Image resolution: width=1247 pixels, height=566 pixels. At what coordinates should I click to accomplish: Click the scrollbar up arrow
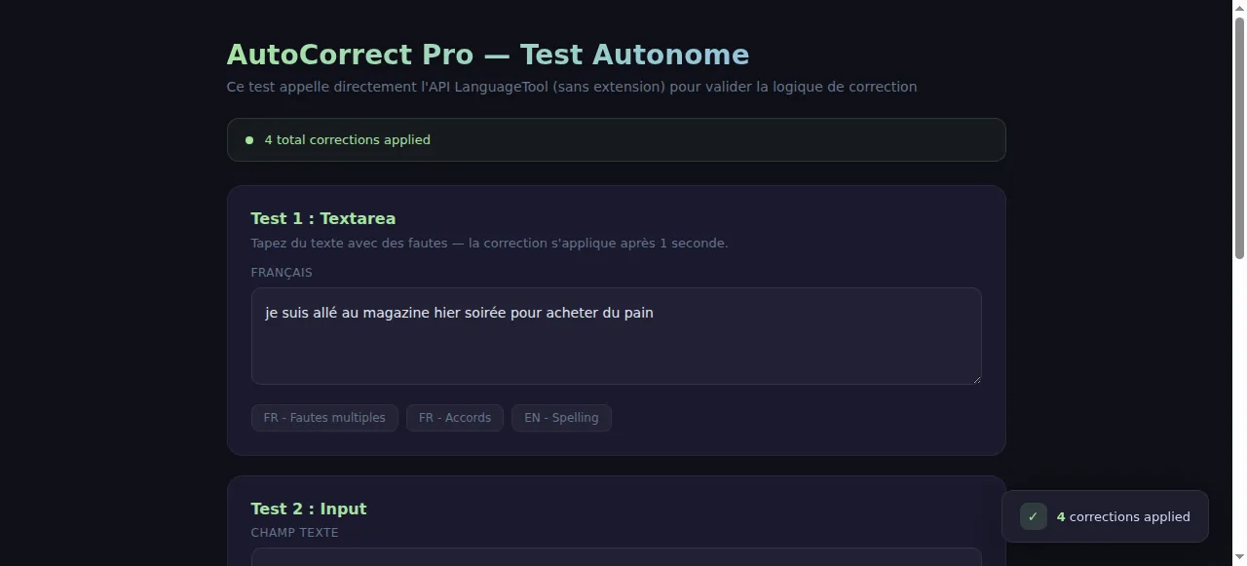1239,8
